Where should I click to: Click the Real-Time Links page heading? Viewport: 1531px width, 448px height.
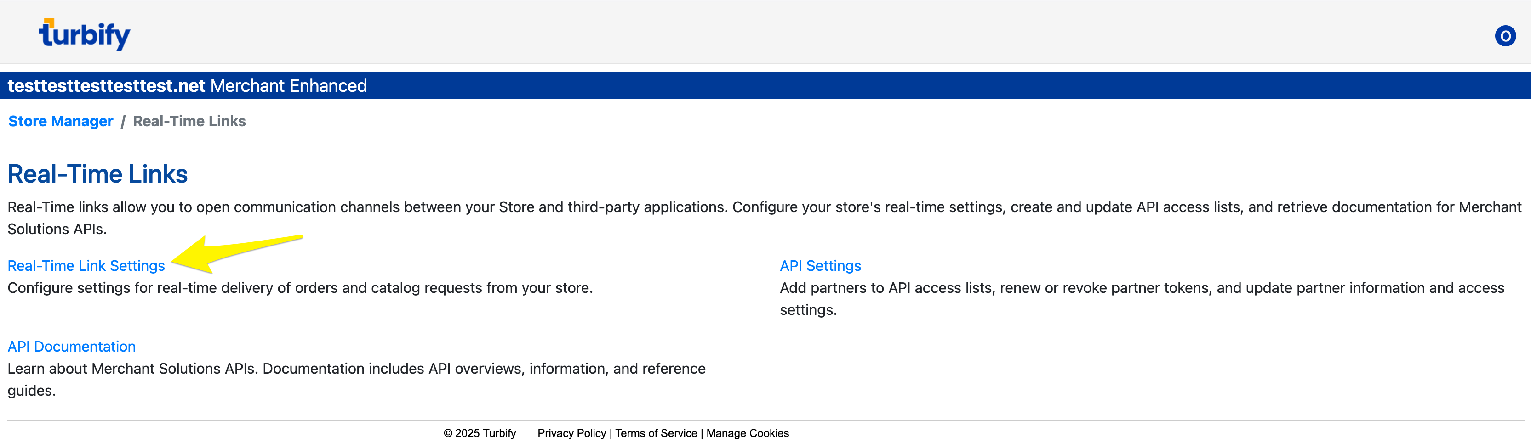(97, 174)
